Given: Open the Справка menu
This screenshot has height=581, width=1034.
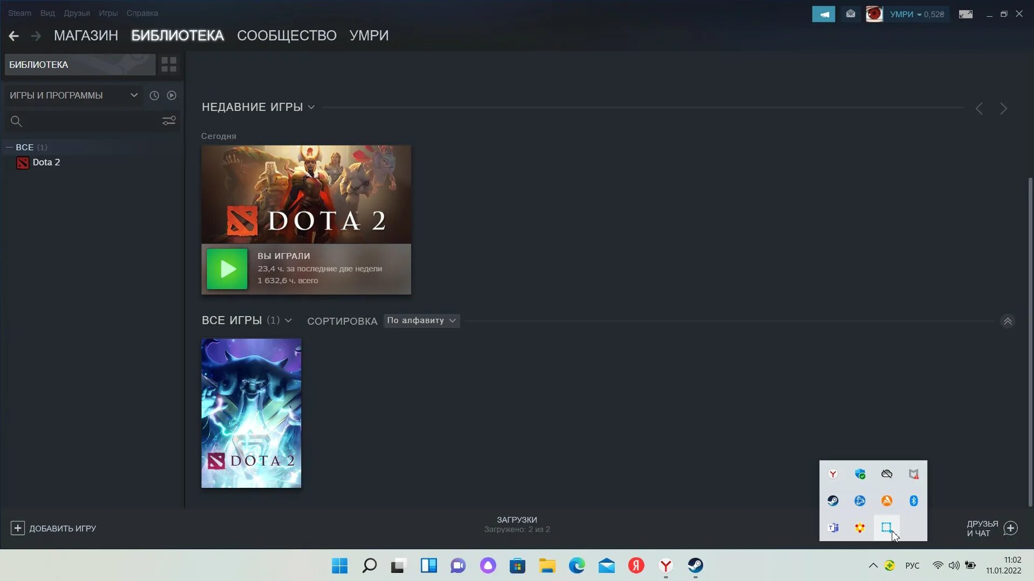Looking at the screenshot, I should [142, 13].
